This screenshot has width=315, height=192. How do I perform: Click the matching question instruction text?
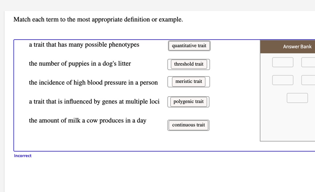coord(98,19)
